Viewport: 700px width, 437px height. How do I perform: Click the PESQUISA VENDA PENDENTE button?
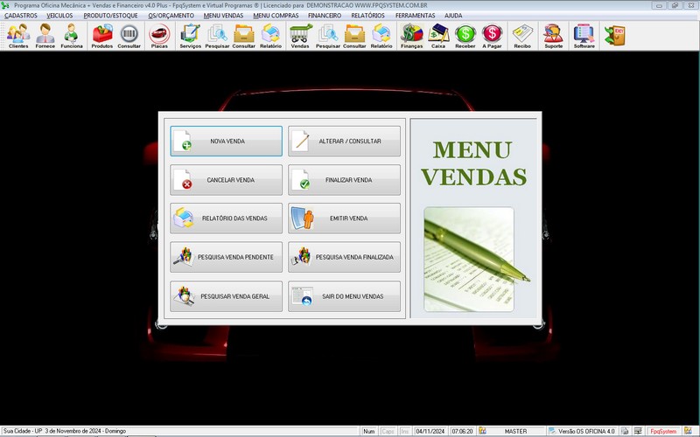227,257
